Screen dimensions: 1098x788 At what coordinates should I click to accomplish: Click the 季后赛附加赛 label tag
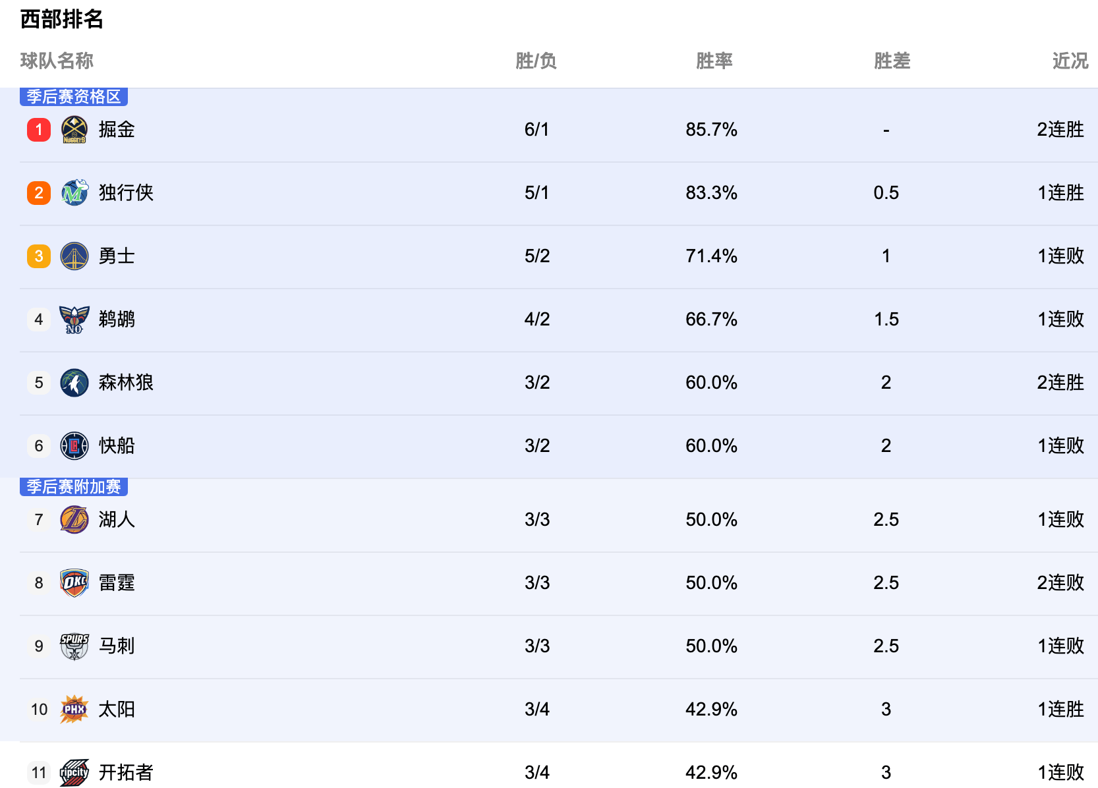(x=74, y=487)
